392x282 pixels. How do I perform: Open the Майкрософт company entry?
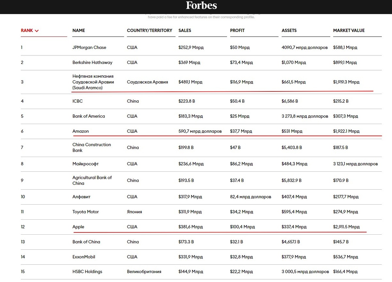point(85,164)
